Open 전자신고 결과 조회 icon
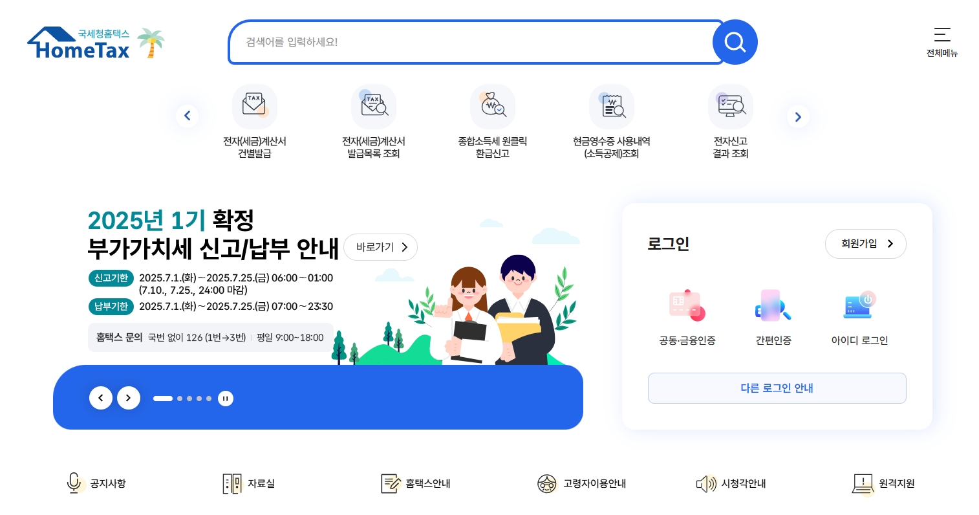Viewport: 979px width, 515px height. point(731,107)
